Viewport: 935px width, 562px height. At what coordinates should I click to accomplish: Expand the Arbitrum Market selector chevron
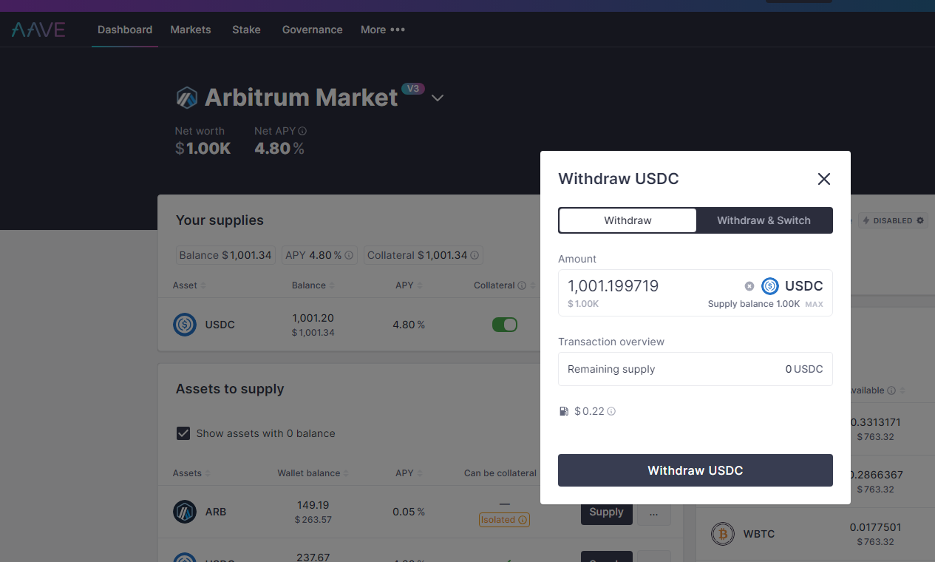[438, 98]
